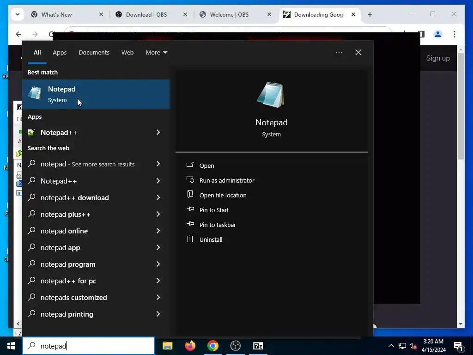Click the Pin to Start pin icon

190,209
